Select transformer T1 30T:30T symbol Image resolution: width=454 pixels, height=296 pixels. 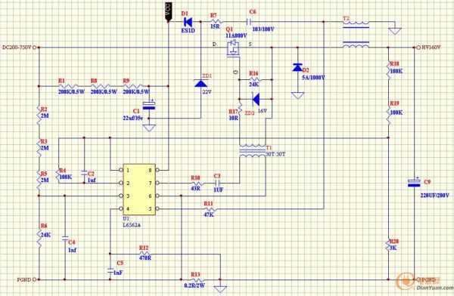click(253, 150)
